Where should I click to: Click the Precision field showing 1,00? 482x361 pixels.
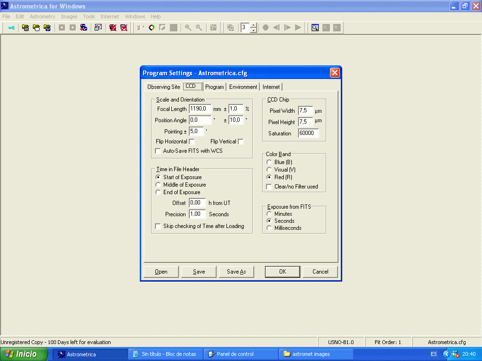click(197, 214)
